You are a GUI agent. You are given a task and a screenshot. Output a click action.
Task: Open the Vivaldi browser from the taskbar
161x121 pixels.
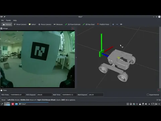[x=13, y=104]
